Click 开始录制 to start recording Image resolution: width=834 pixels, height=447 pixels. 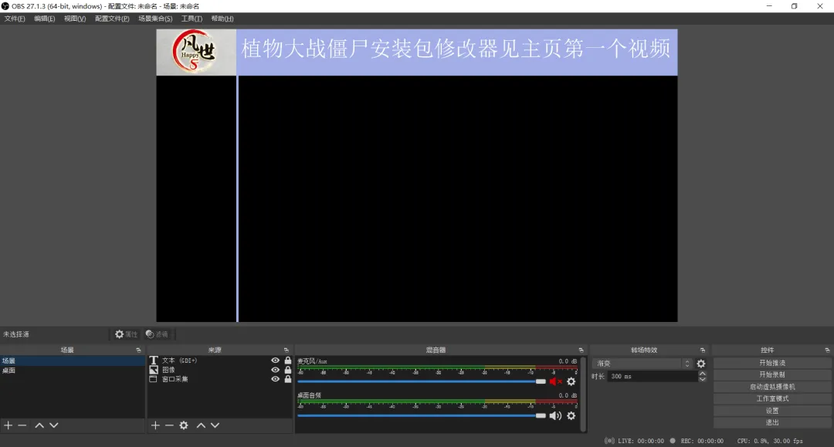[x=772, y=374]
